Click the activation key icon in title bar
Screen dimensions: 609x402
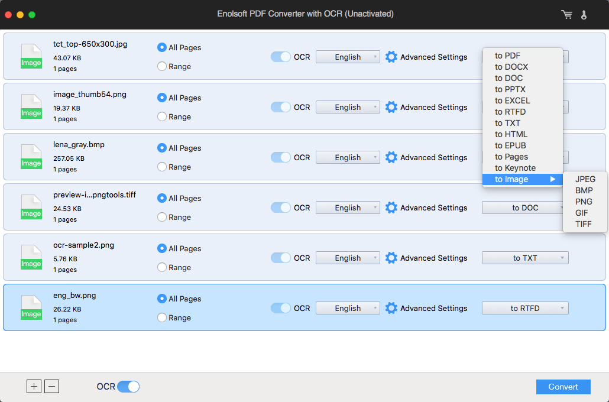(x=584, y=15)
